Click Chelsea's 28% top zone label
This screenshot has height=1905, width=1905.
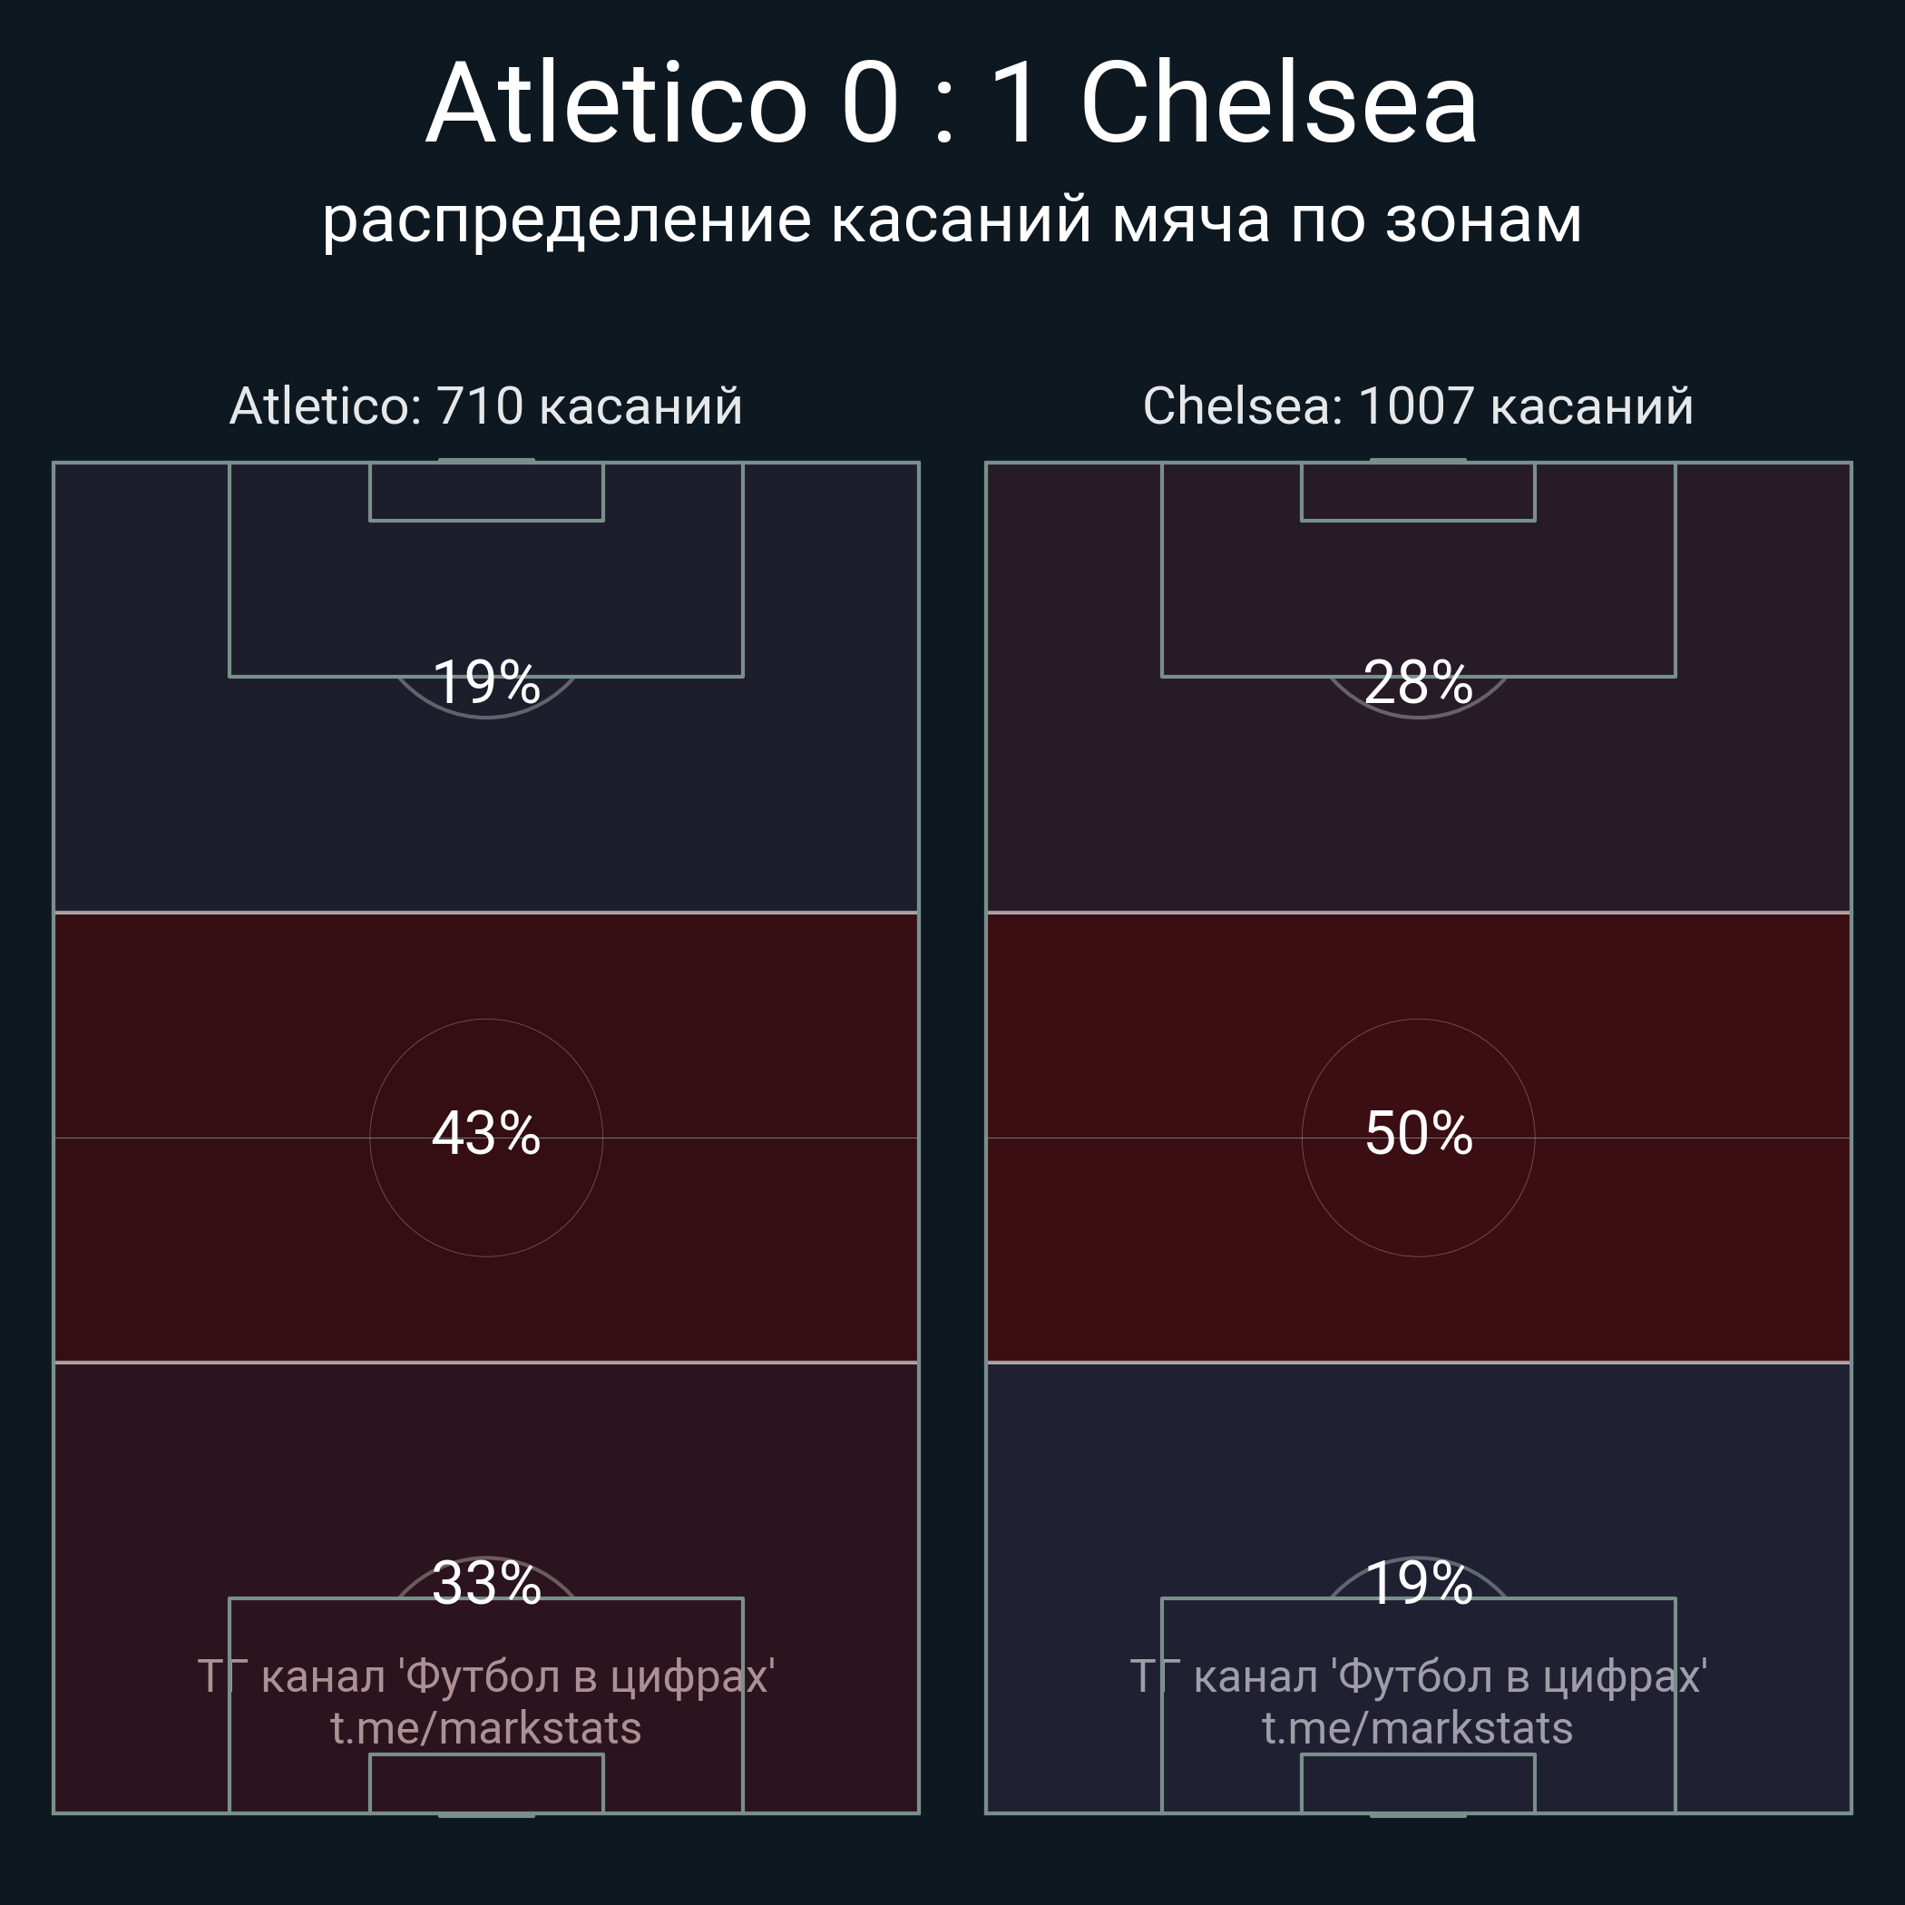click(1418, 682)
